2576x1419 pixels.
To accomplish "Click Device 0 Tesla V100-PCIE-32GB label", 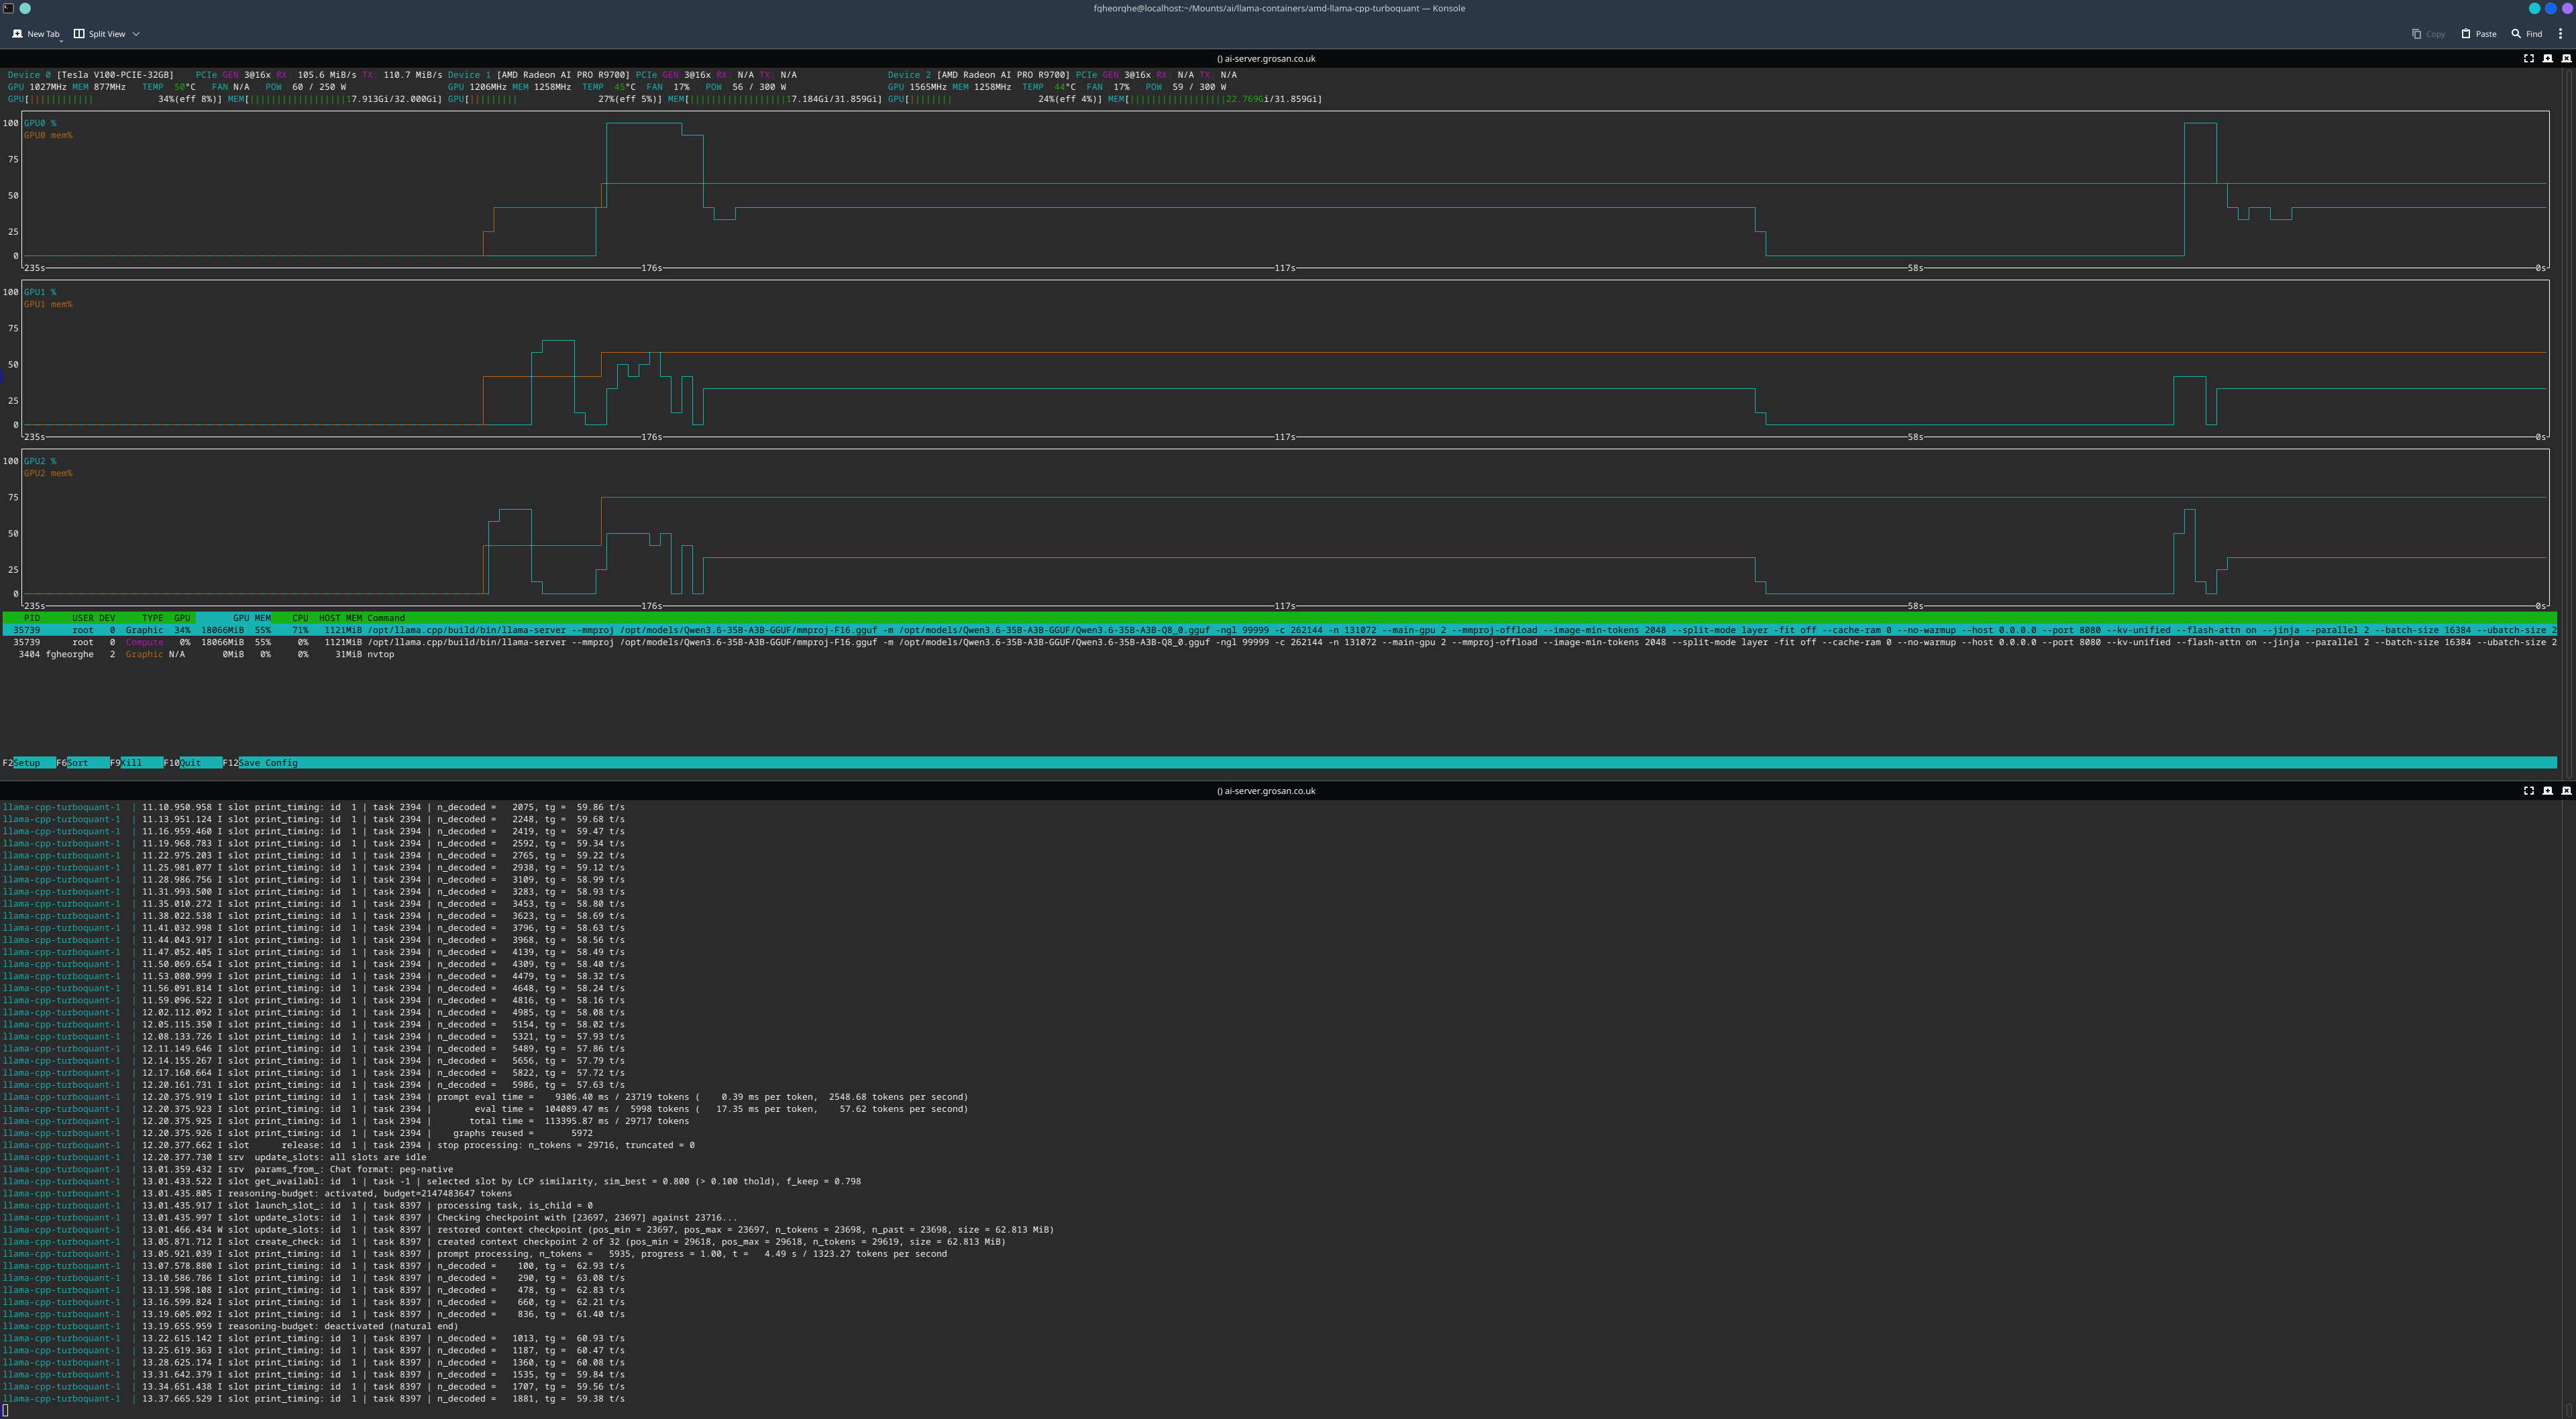I will [91, 75].
